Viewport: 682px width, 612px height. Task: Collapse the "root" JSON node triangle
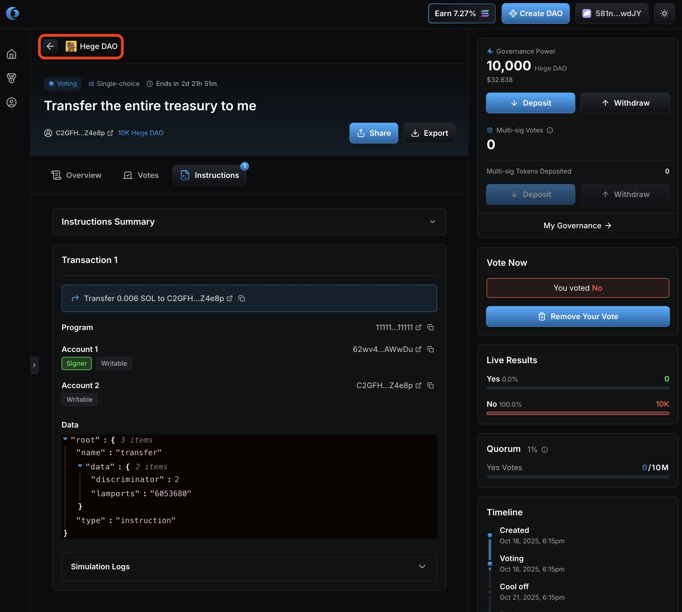tap(66, 439)
